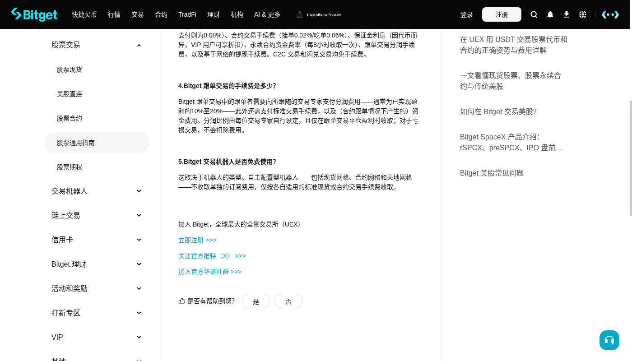Click the page vertical scrollbar thumb
This screenshot has height=361, width=632.
[x=631, y=158]
